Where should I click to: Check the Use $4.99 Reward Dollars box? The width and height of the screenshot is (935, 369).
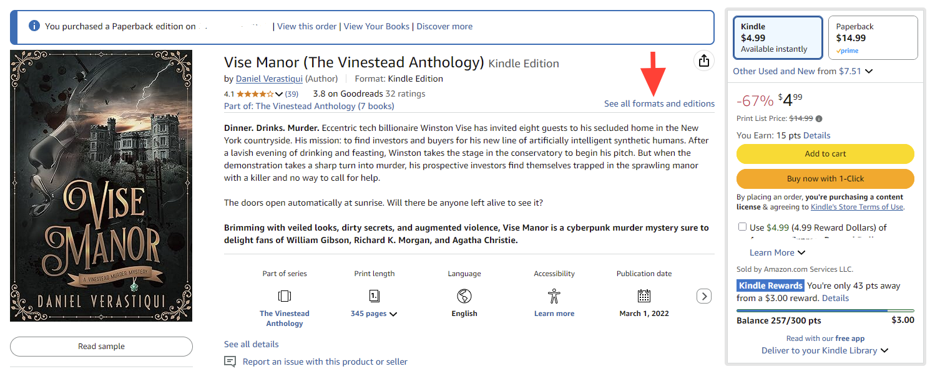click(742, 227)
